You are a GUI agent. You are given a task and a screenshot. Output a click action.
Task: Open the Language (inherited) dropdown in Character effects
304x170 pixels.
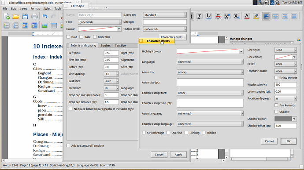[x=210, y=62]
